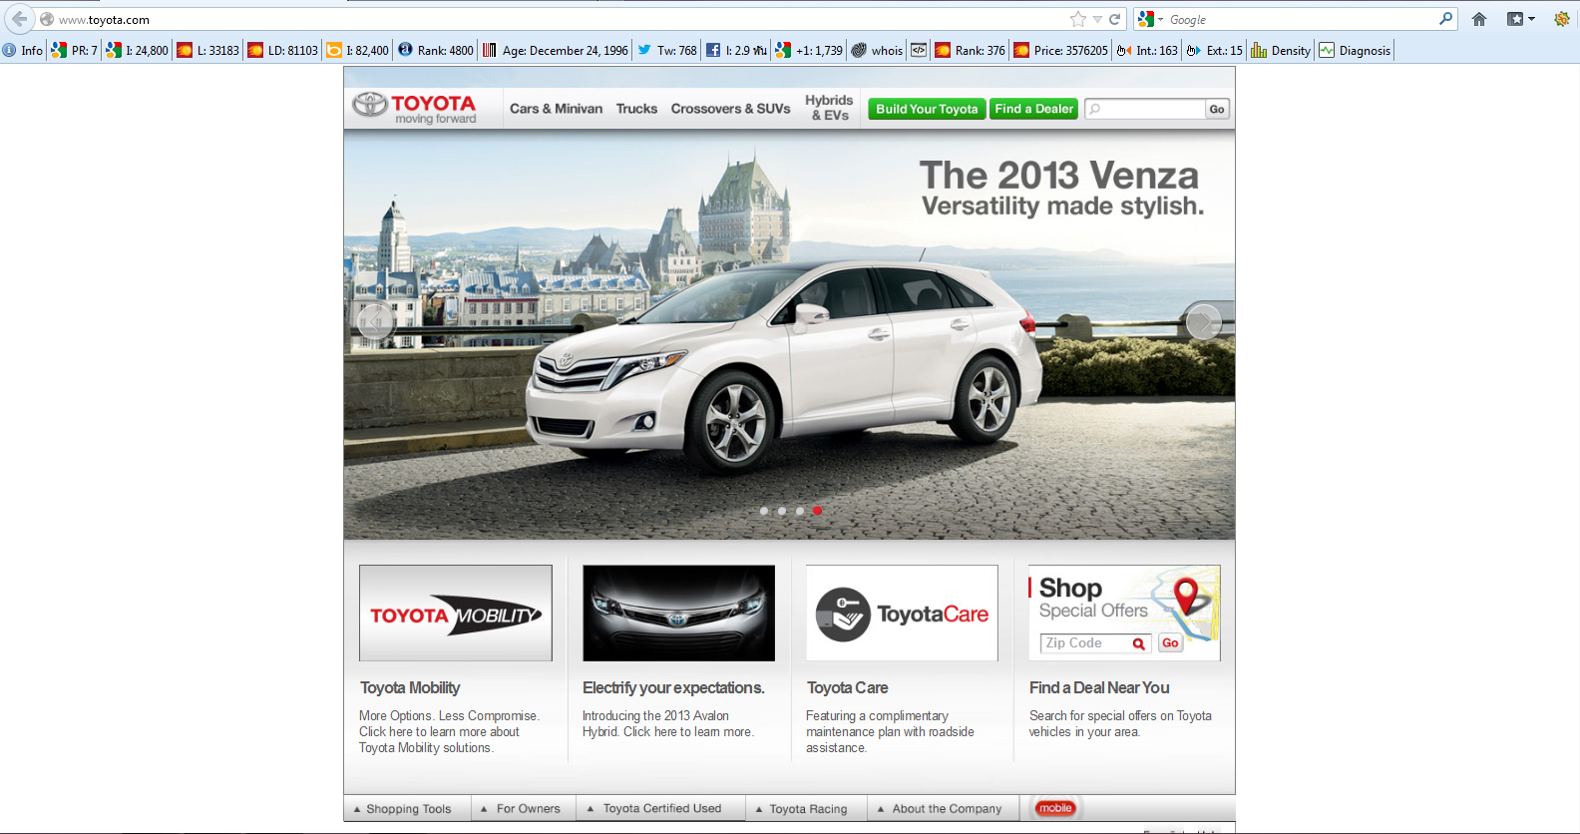Click the external links Ext.: 15 item

(1214, 50)
